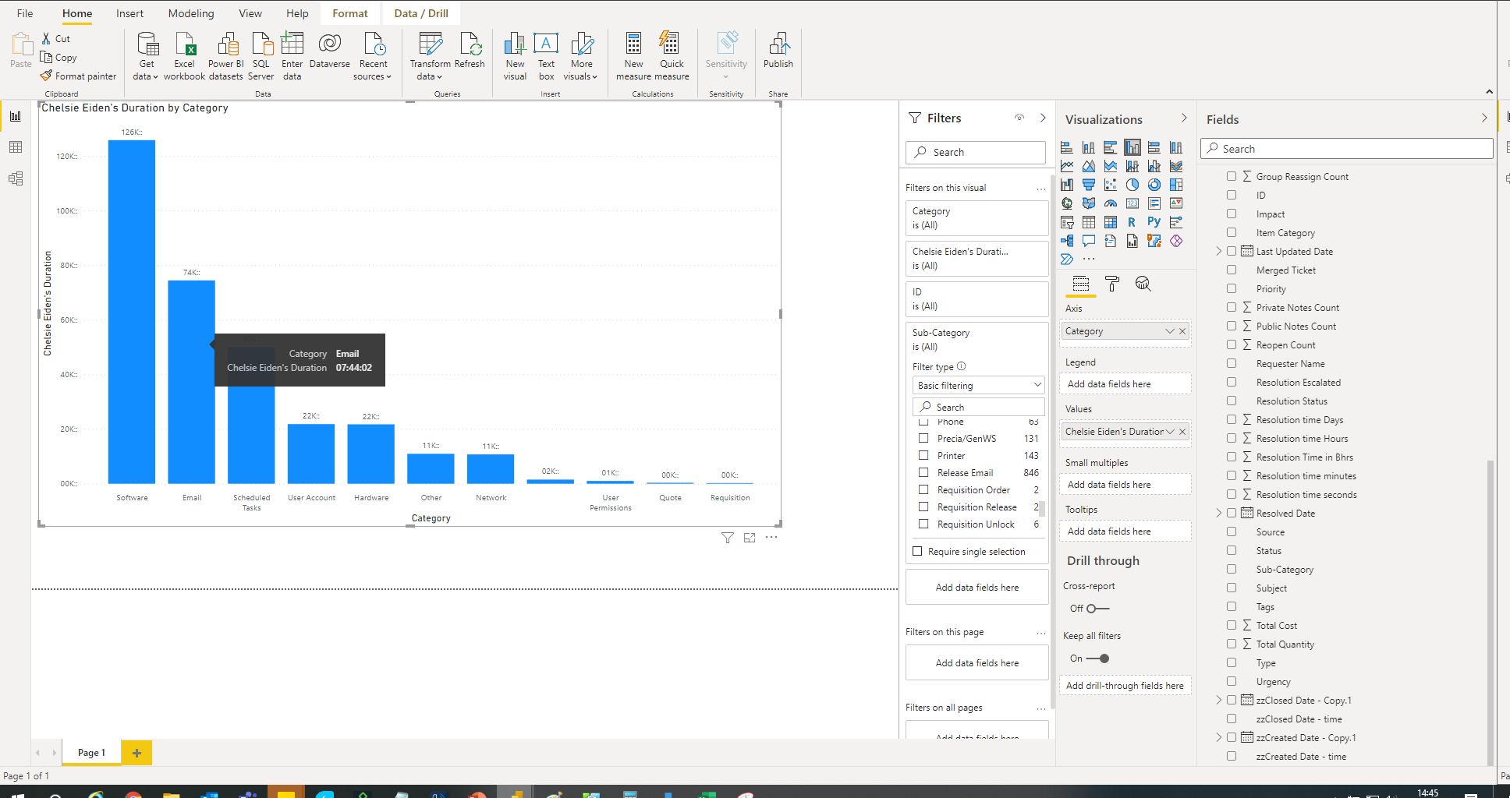Enable Require single selection
Image resolution: width=1510 pixels, height=798 pixels.
tap(917, 552)
